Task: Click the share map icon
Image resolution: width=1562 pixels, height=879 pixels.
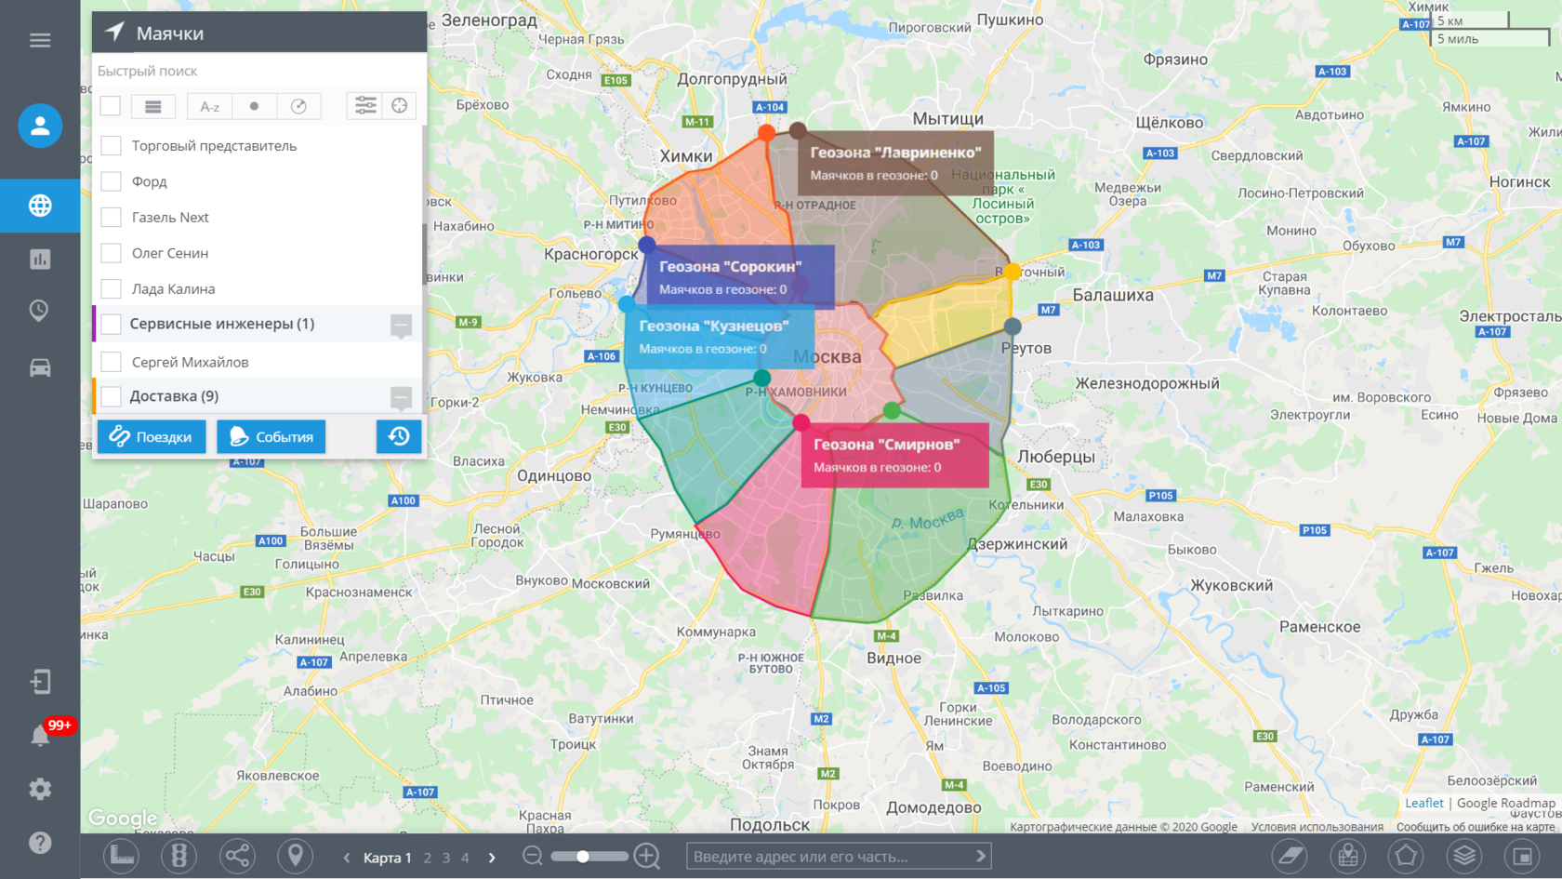Action: coord(237,856)
